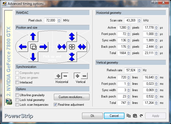Widen horizontal size with outward arrows
The width and height of the screenshot is (171, 124).
pos(82,47)
